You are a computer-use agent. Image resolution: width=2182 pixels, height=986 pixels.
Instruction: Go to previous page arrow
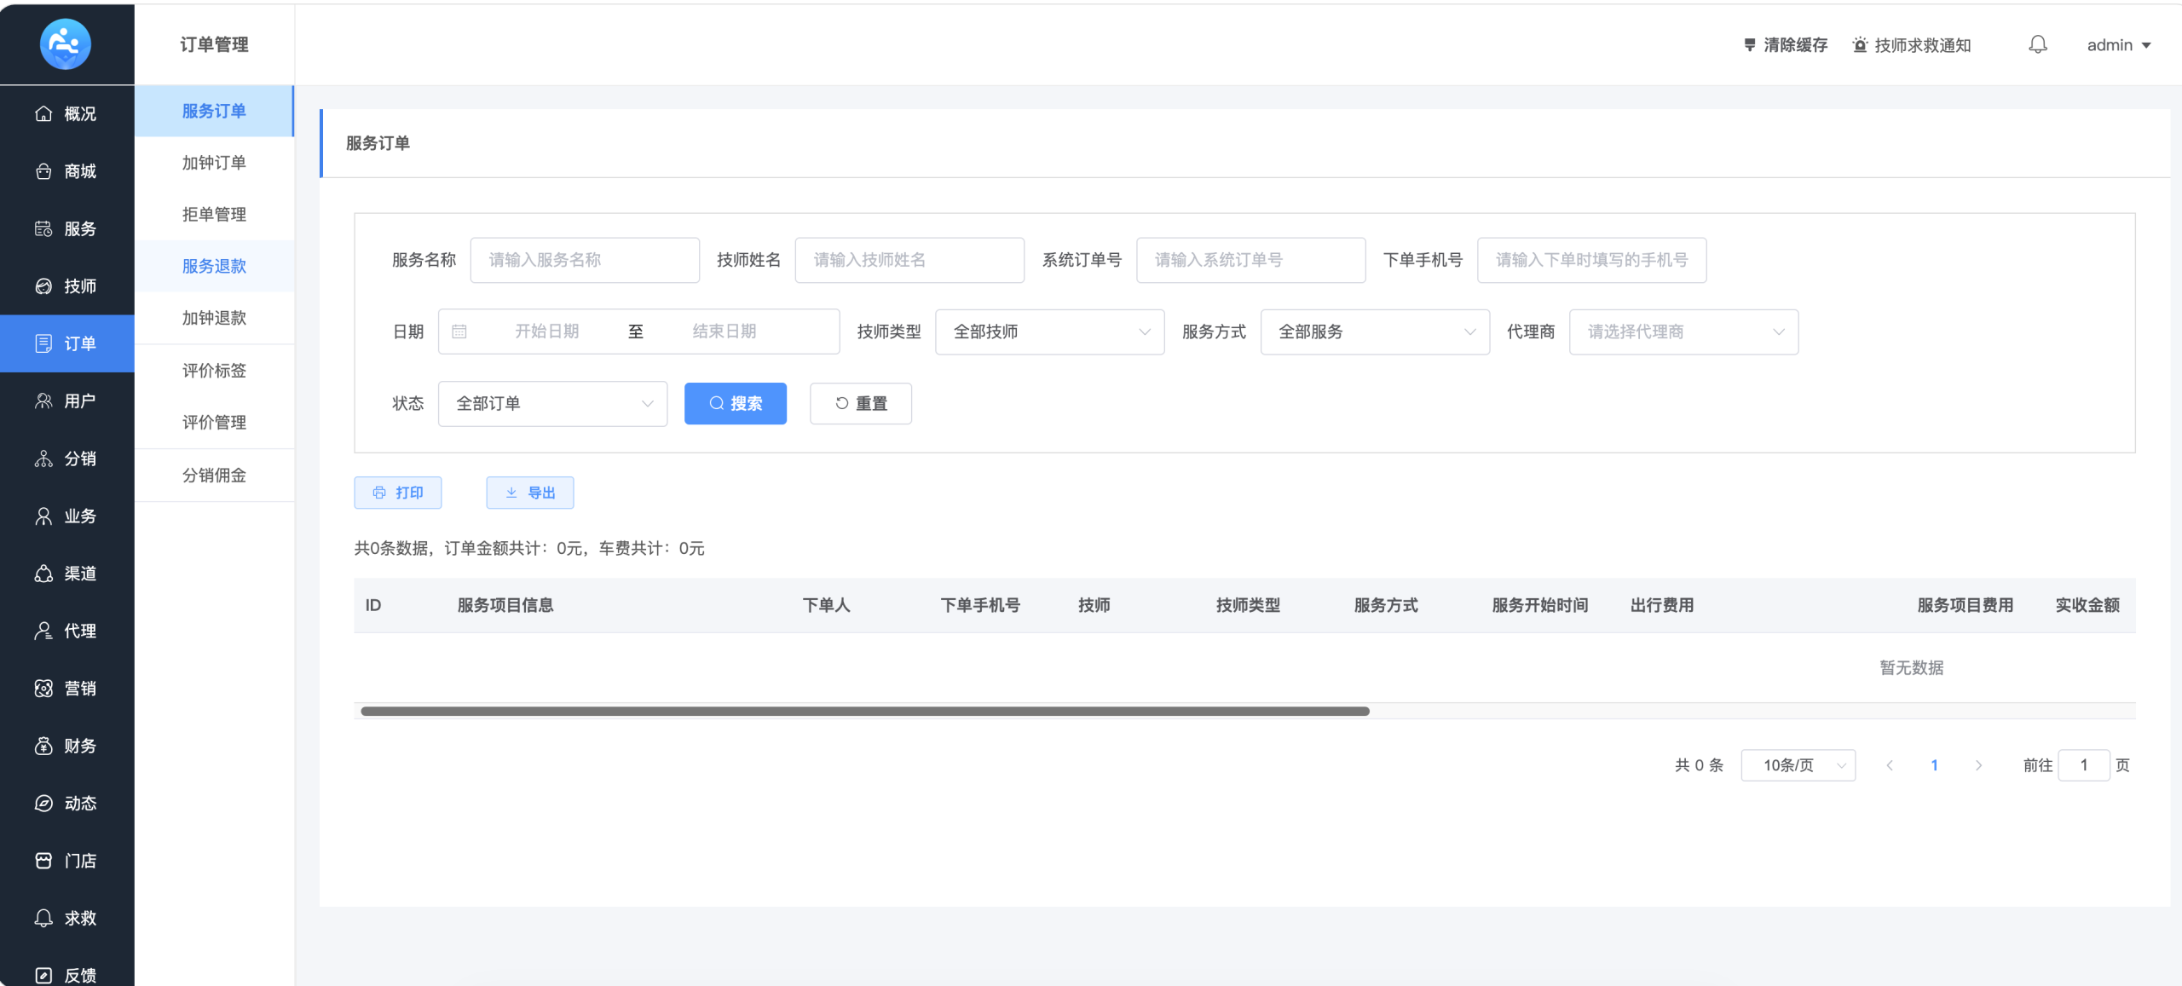click(x=1890, y=765)
